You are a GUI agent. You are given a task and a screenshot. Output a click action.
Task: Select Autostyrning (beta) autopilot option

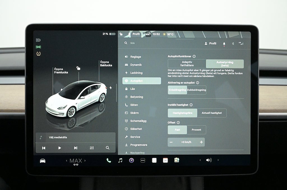click(225, 64)
